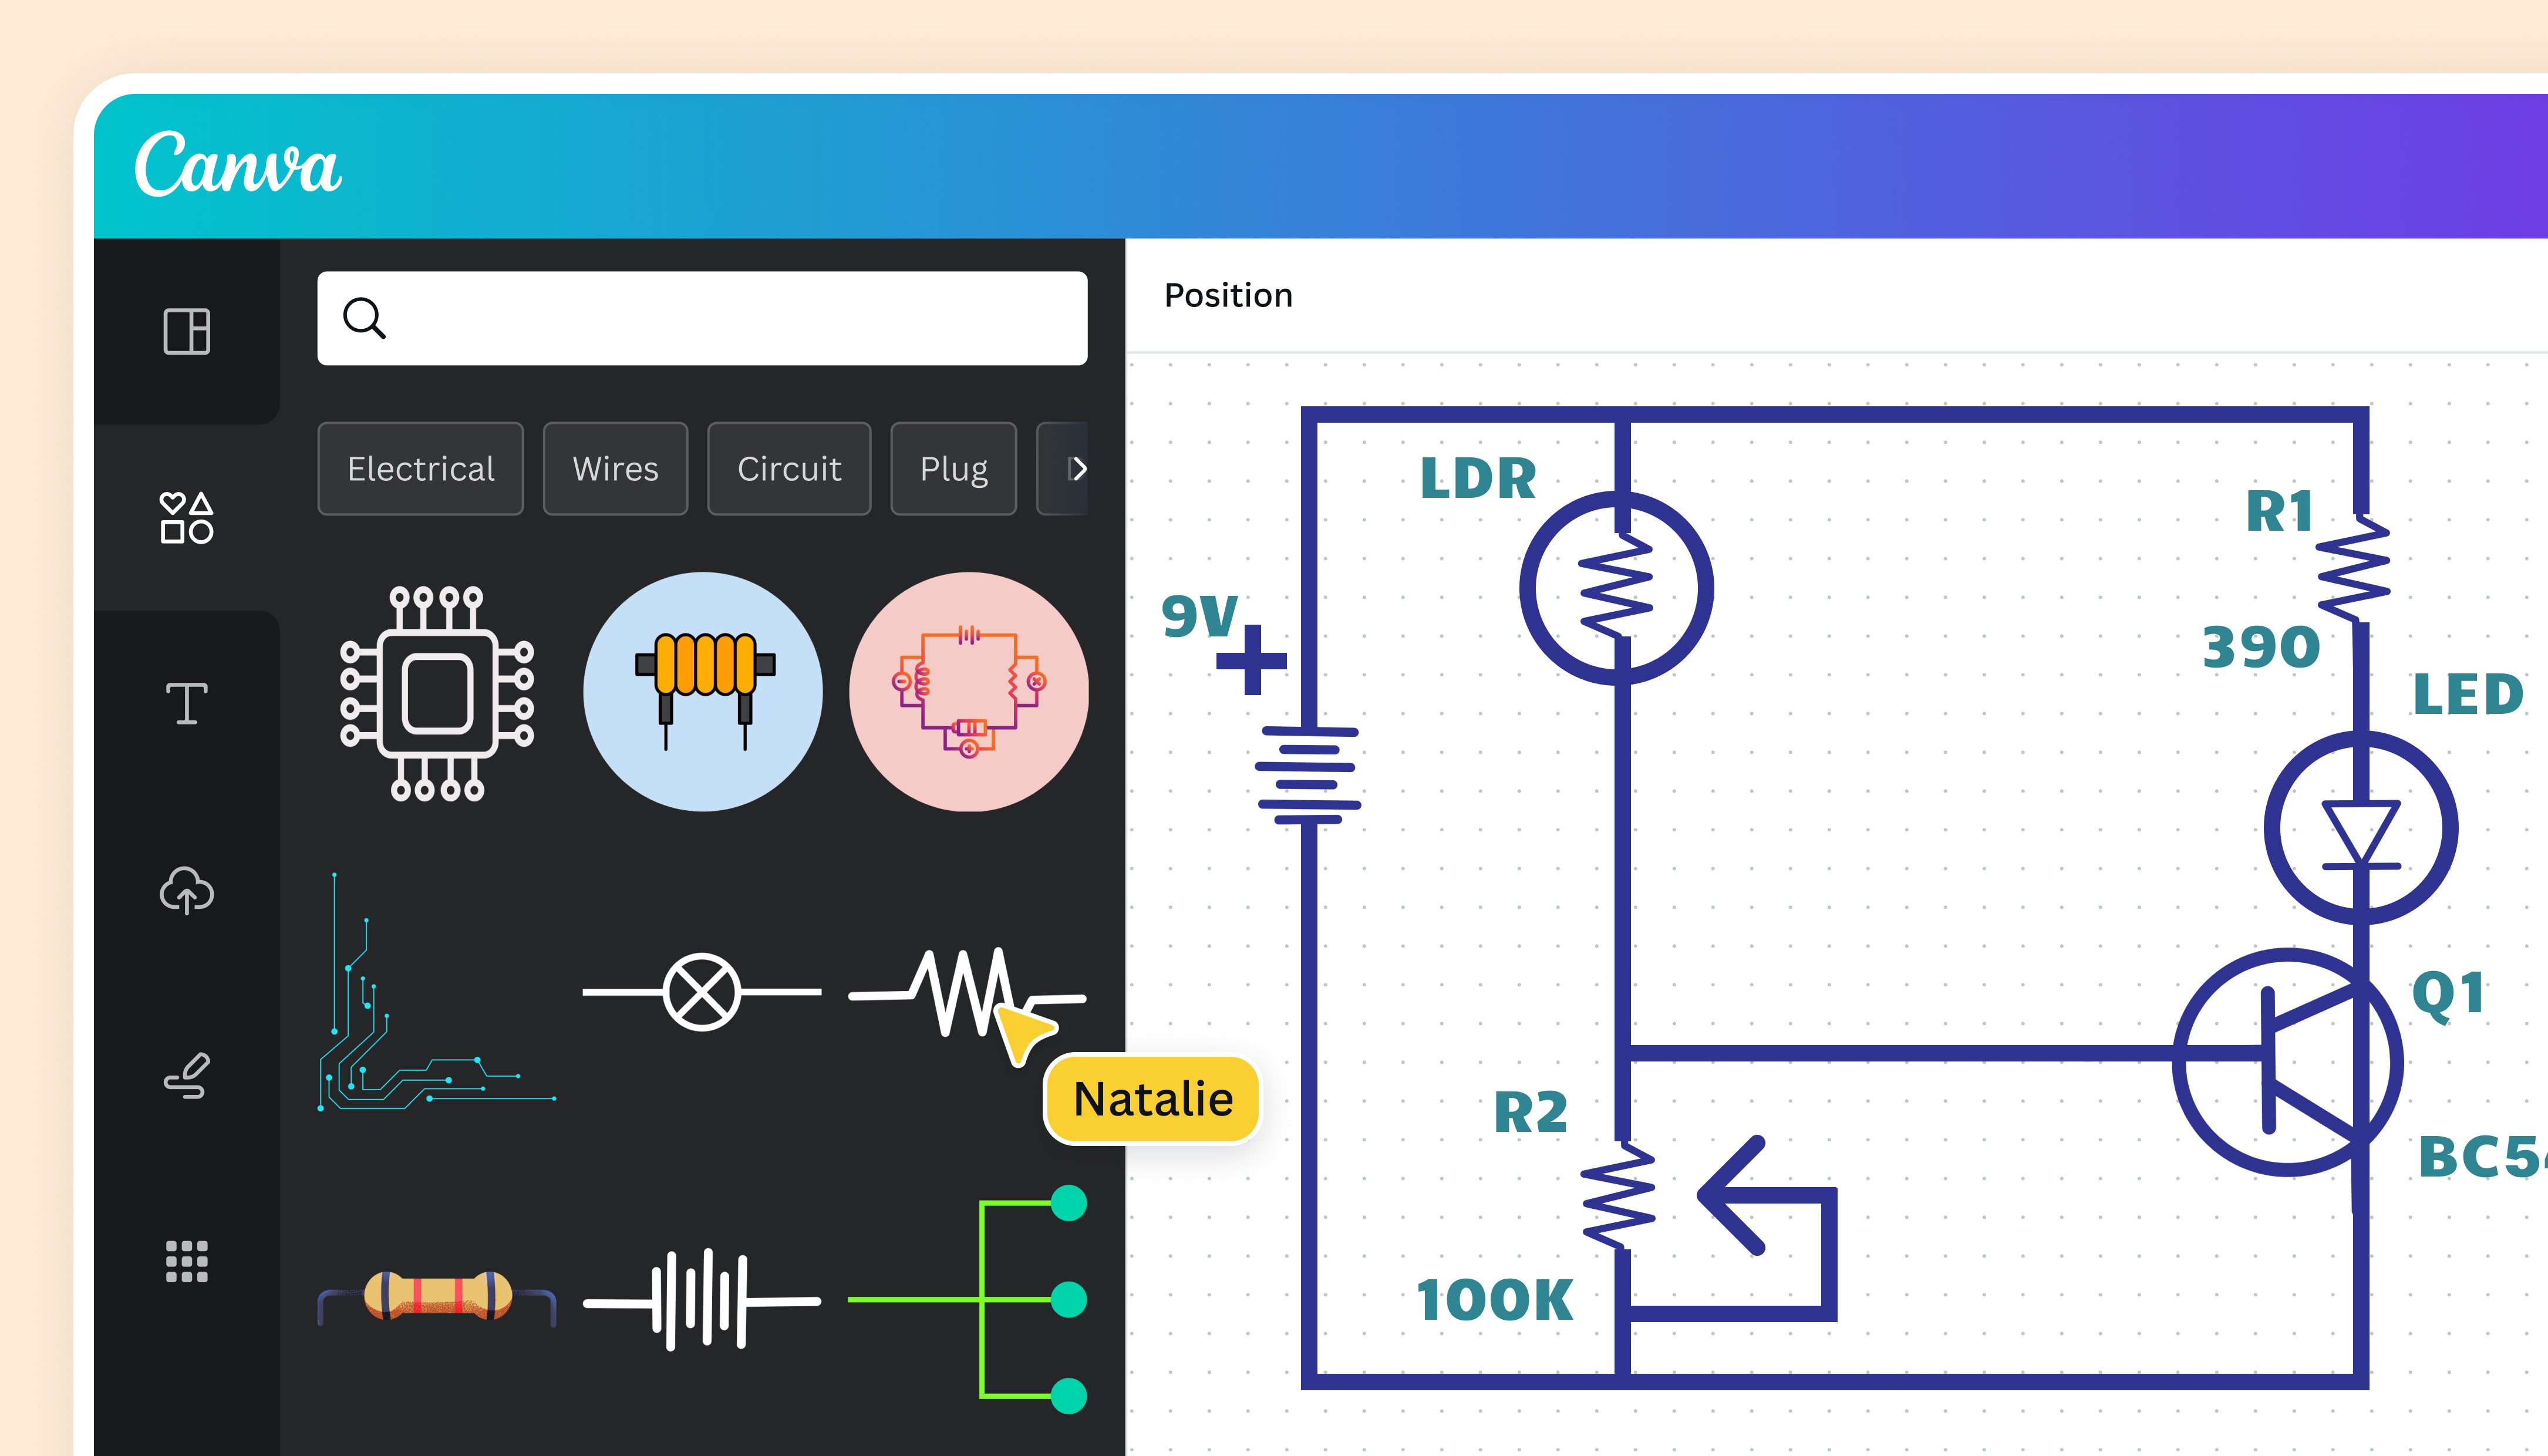Click inside the element search field
Viewport: 2548px width, 1456px height.
point(700,318)
